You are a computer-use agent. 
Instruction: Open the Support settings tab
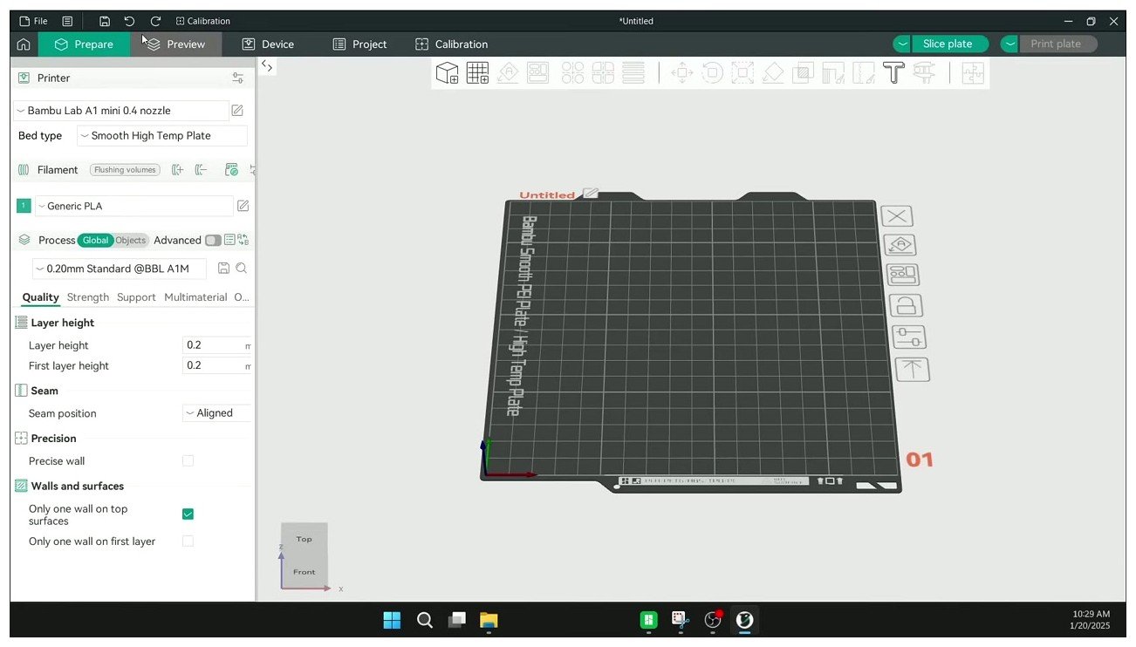tap(136, 297)
